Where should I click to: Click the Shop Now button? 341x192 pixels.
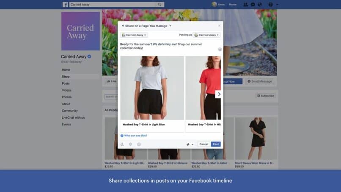click(x=232, y=81)
